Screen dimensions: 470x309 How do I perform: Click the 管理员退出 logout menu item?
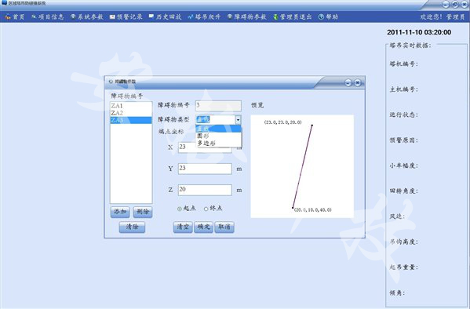coord(292,17)
